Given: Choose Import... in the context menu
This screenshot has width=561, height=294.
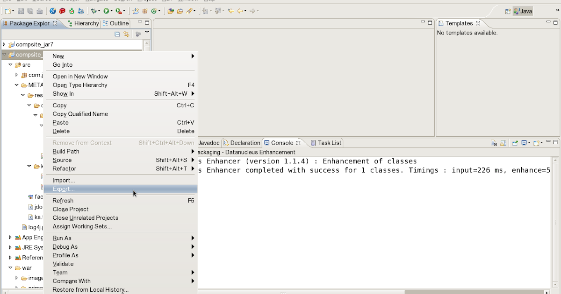Looking at the screenshot, I should click(121, 180).
